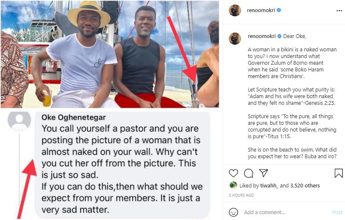The height and width of the screenshot is (220, 345).
Task: Click the photo of two men on boat
Action: pos(109,54)
